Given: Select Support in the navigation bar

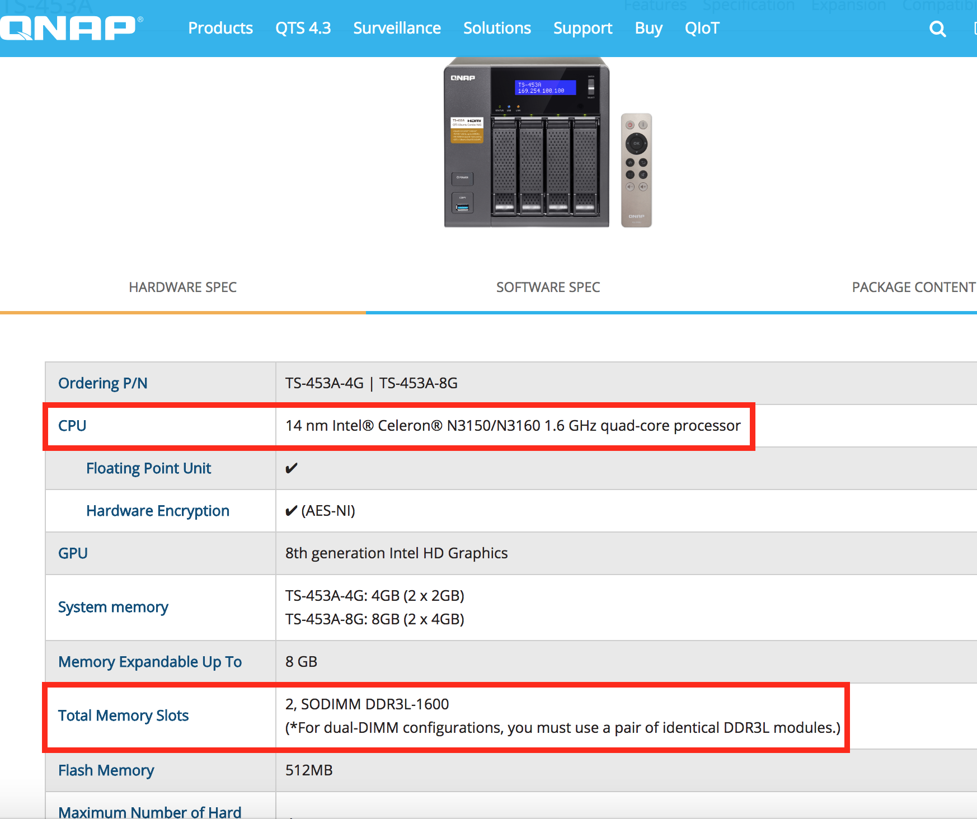Looking at the screenshot, I should [x=583, y=28].
